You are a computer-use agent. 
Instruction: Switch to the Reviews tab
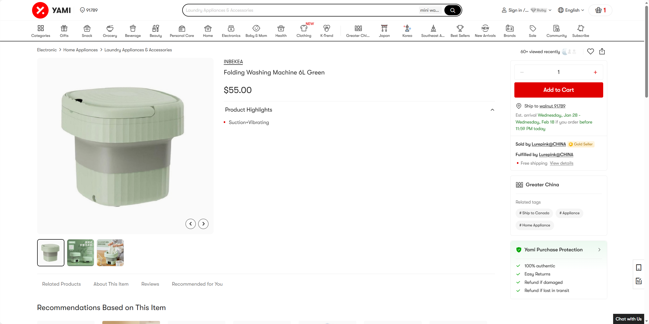click(150, 284)
